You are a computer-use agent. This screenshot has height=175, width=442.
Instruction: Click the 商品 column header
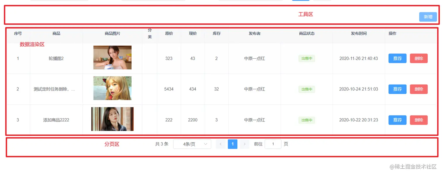pos(56,33)
